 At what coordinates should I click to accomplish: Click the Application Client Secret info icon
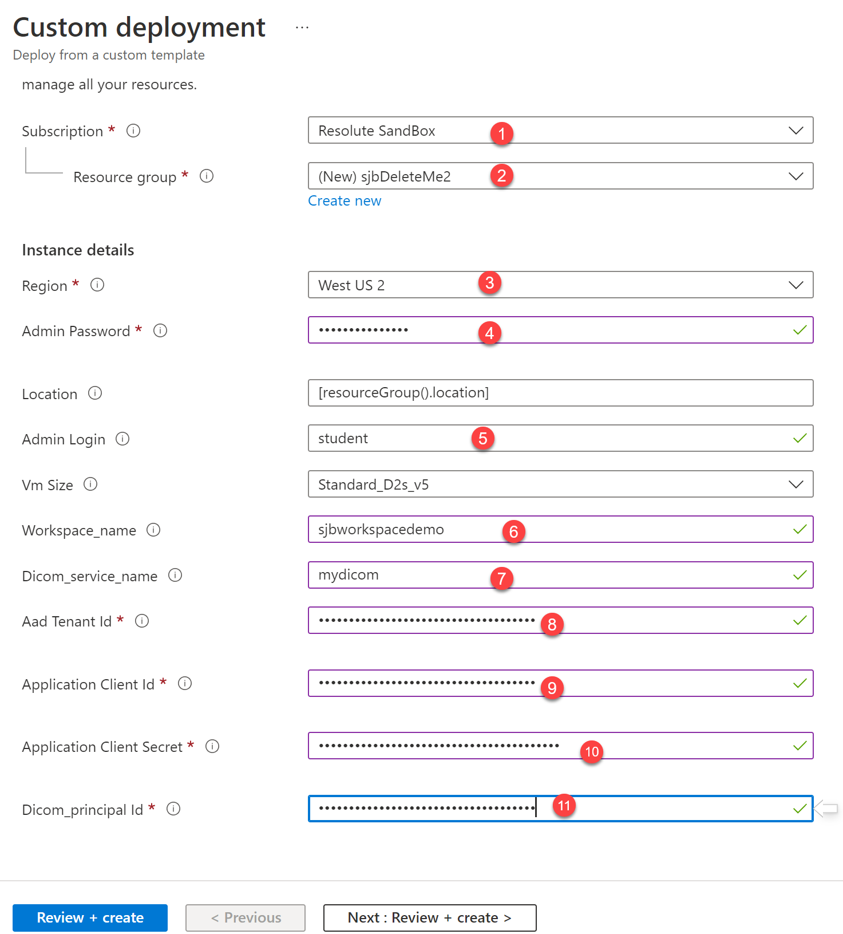(212, 746)
